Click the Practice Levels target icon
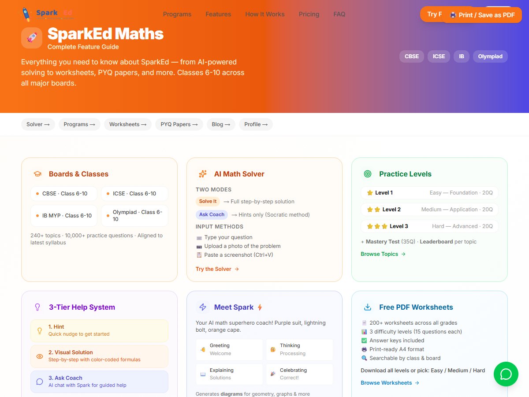Screen dimensions: 529x397 [368, 174]
